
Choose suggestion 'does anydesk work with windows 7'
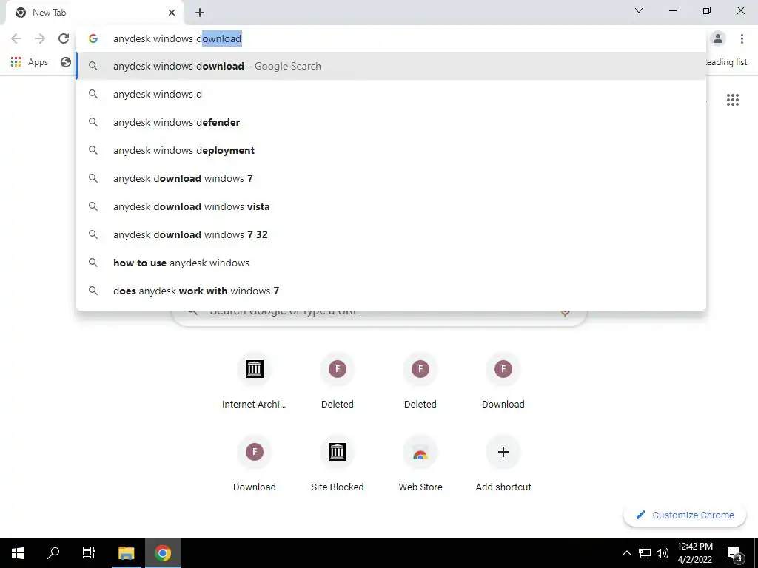[391, 290]
